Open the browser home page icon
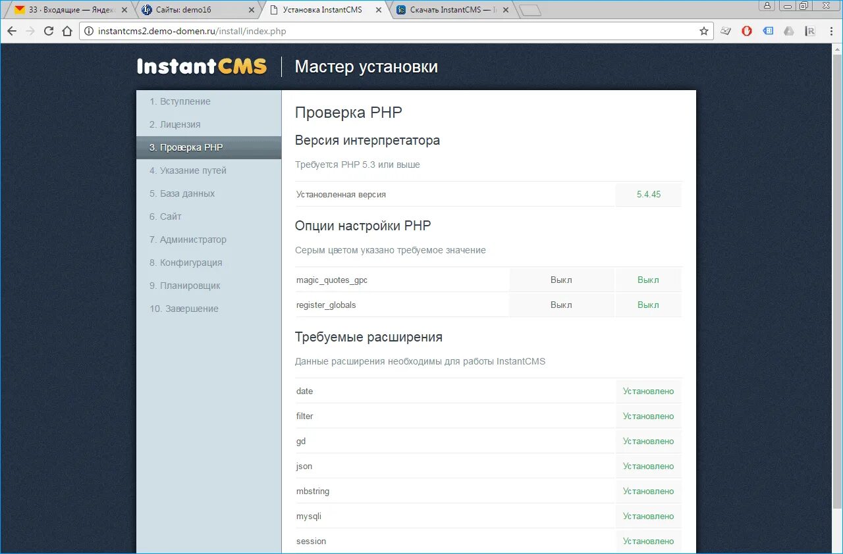The height and width of the screenshot is (554, 843). [67, 31]
